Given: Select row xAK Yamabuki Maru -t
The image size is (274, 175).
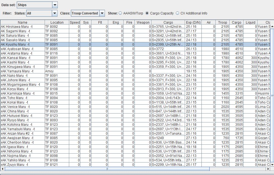Looking at the screenshot, I should 135,129.
